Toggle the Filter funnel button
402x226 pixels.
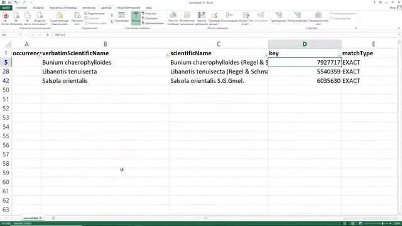pyautogui.click(x=136, y=18)
